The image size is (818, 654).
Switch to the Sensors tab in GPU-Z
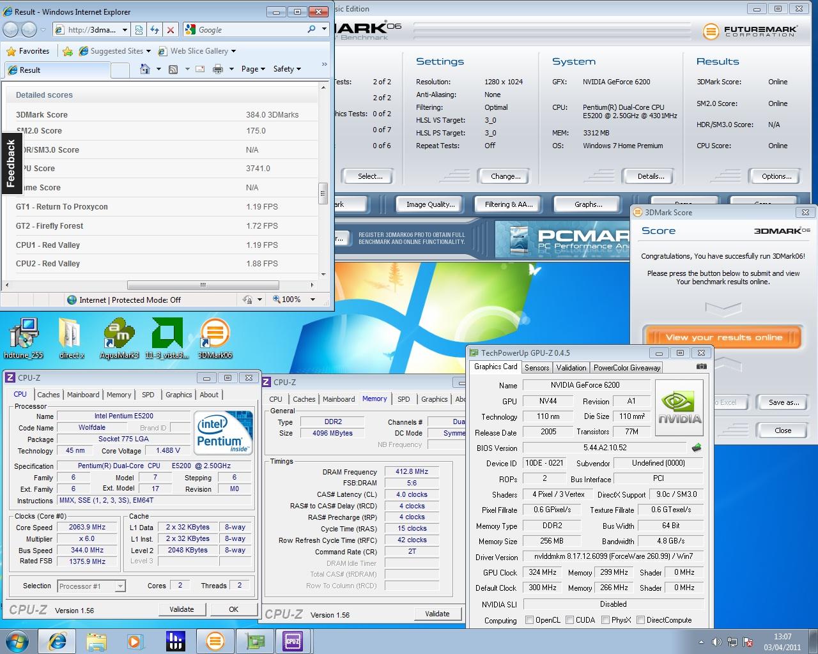point(537,368)
